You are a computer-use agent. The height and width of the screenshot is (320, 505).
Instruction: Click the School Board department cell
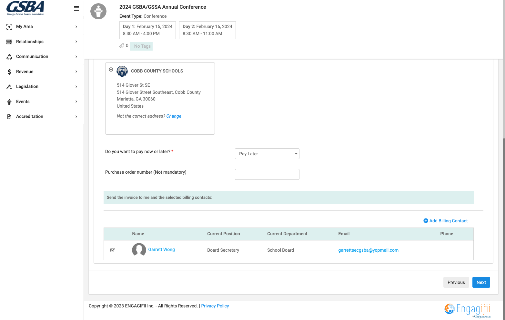tap(280, 250)
